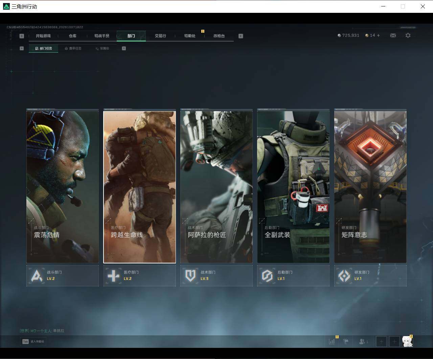
Task: Add teammate in first empty squad slot
Action: pos(381,341)
